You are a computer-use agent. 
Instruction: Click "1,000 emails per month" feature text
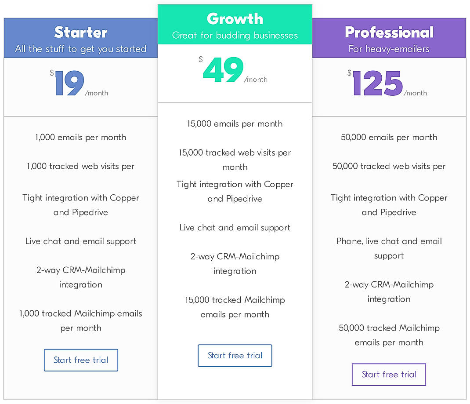81,137
